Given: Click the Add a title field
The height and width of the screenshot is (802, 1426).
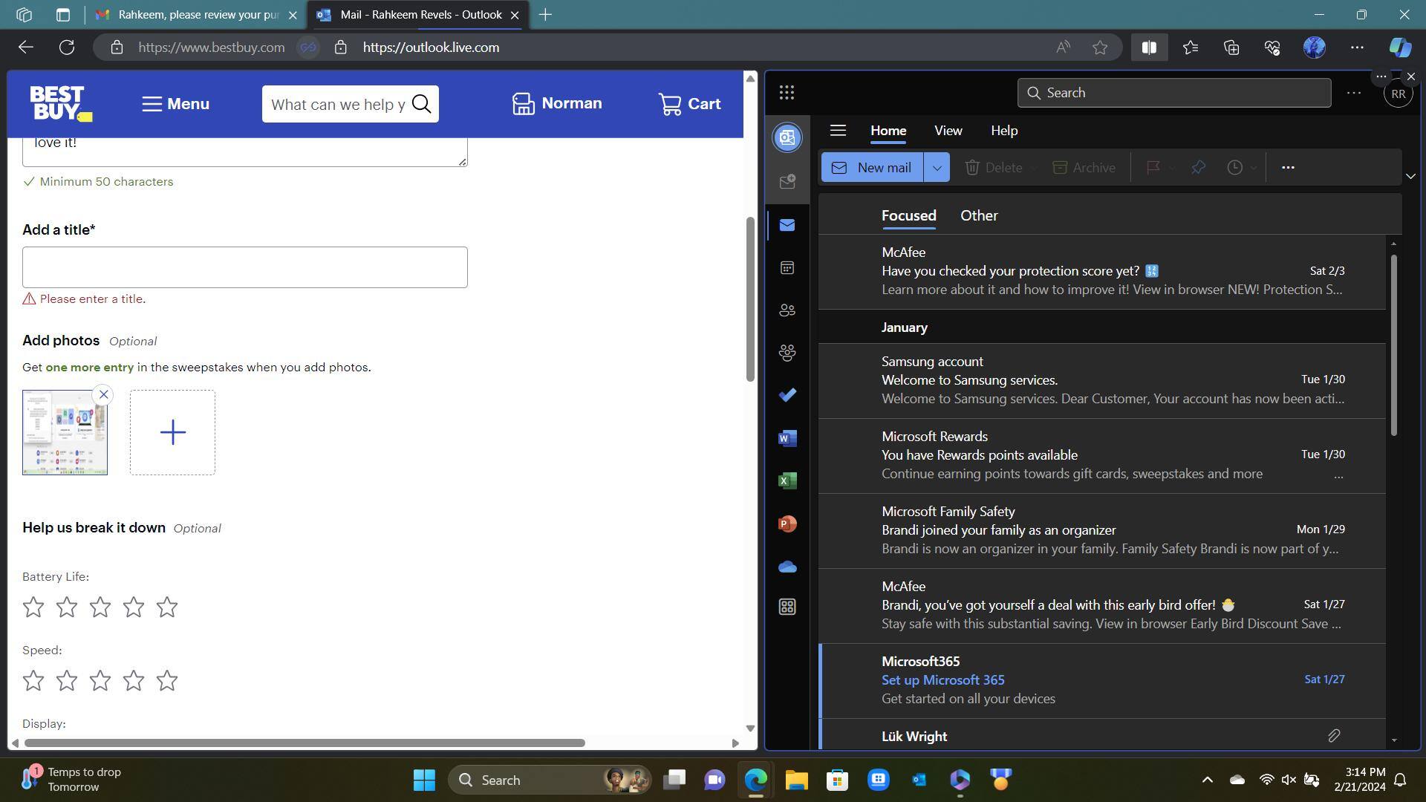Looking at the screenshot, I should pyautogui.click(x=244, y=267).
